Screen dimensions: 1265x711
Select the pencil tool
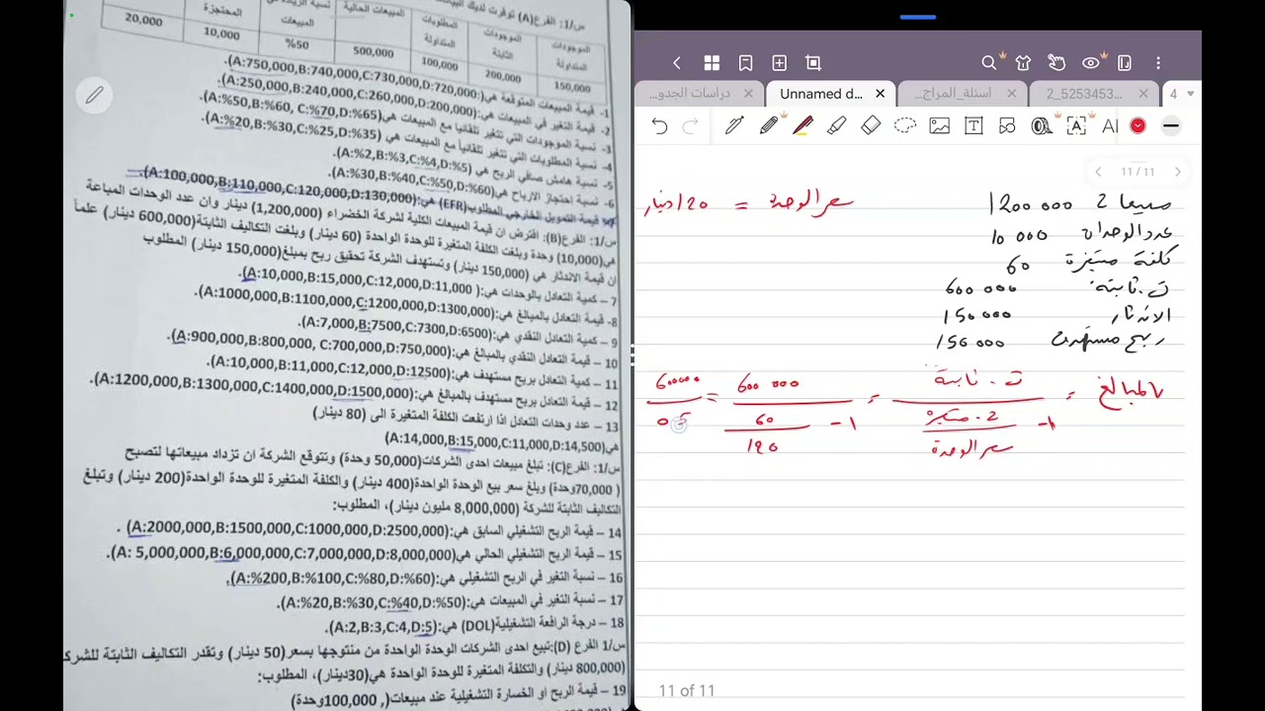[x=769, y=126]
